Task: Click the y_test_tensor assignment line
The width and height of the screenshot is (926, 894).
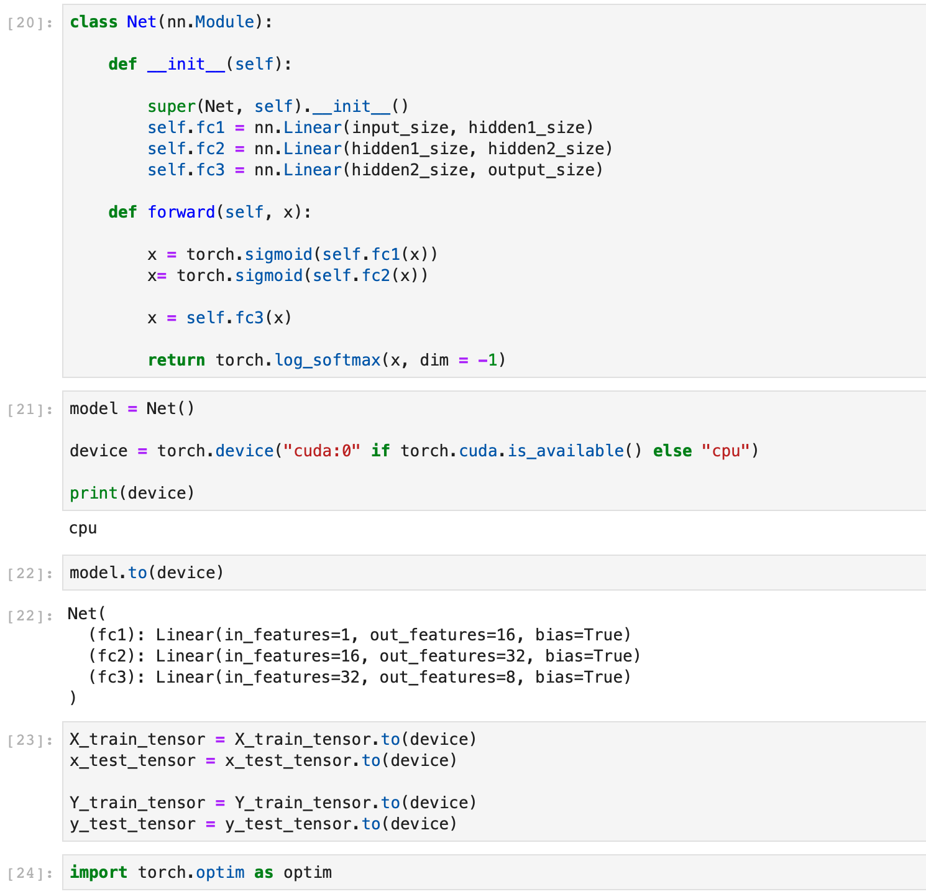Action: click(x=263, y=824)
